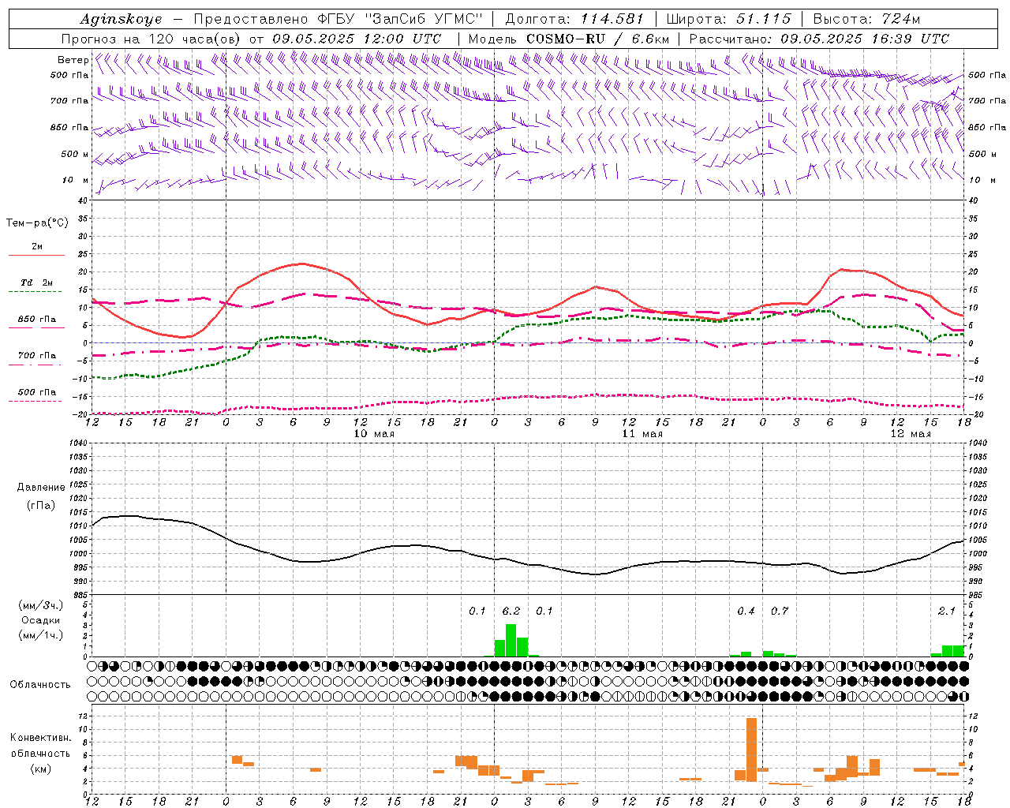Select the 'Td 2м' dew point legend entry
Viewport: 1010px width, 808px height.
pyautogui.click(x=36, y=282)
